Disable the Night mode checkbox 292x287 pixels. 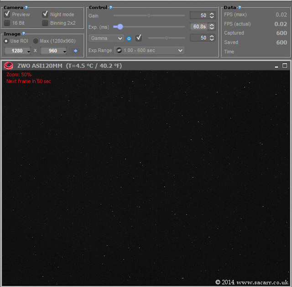point(45,15)
